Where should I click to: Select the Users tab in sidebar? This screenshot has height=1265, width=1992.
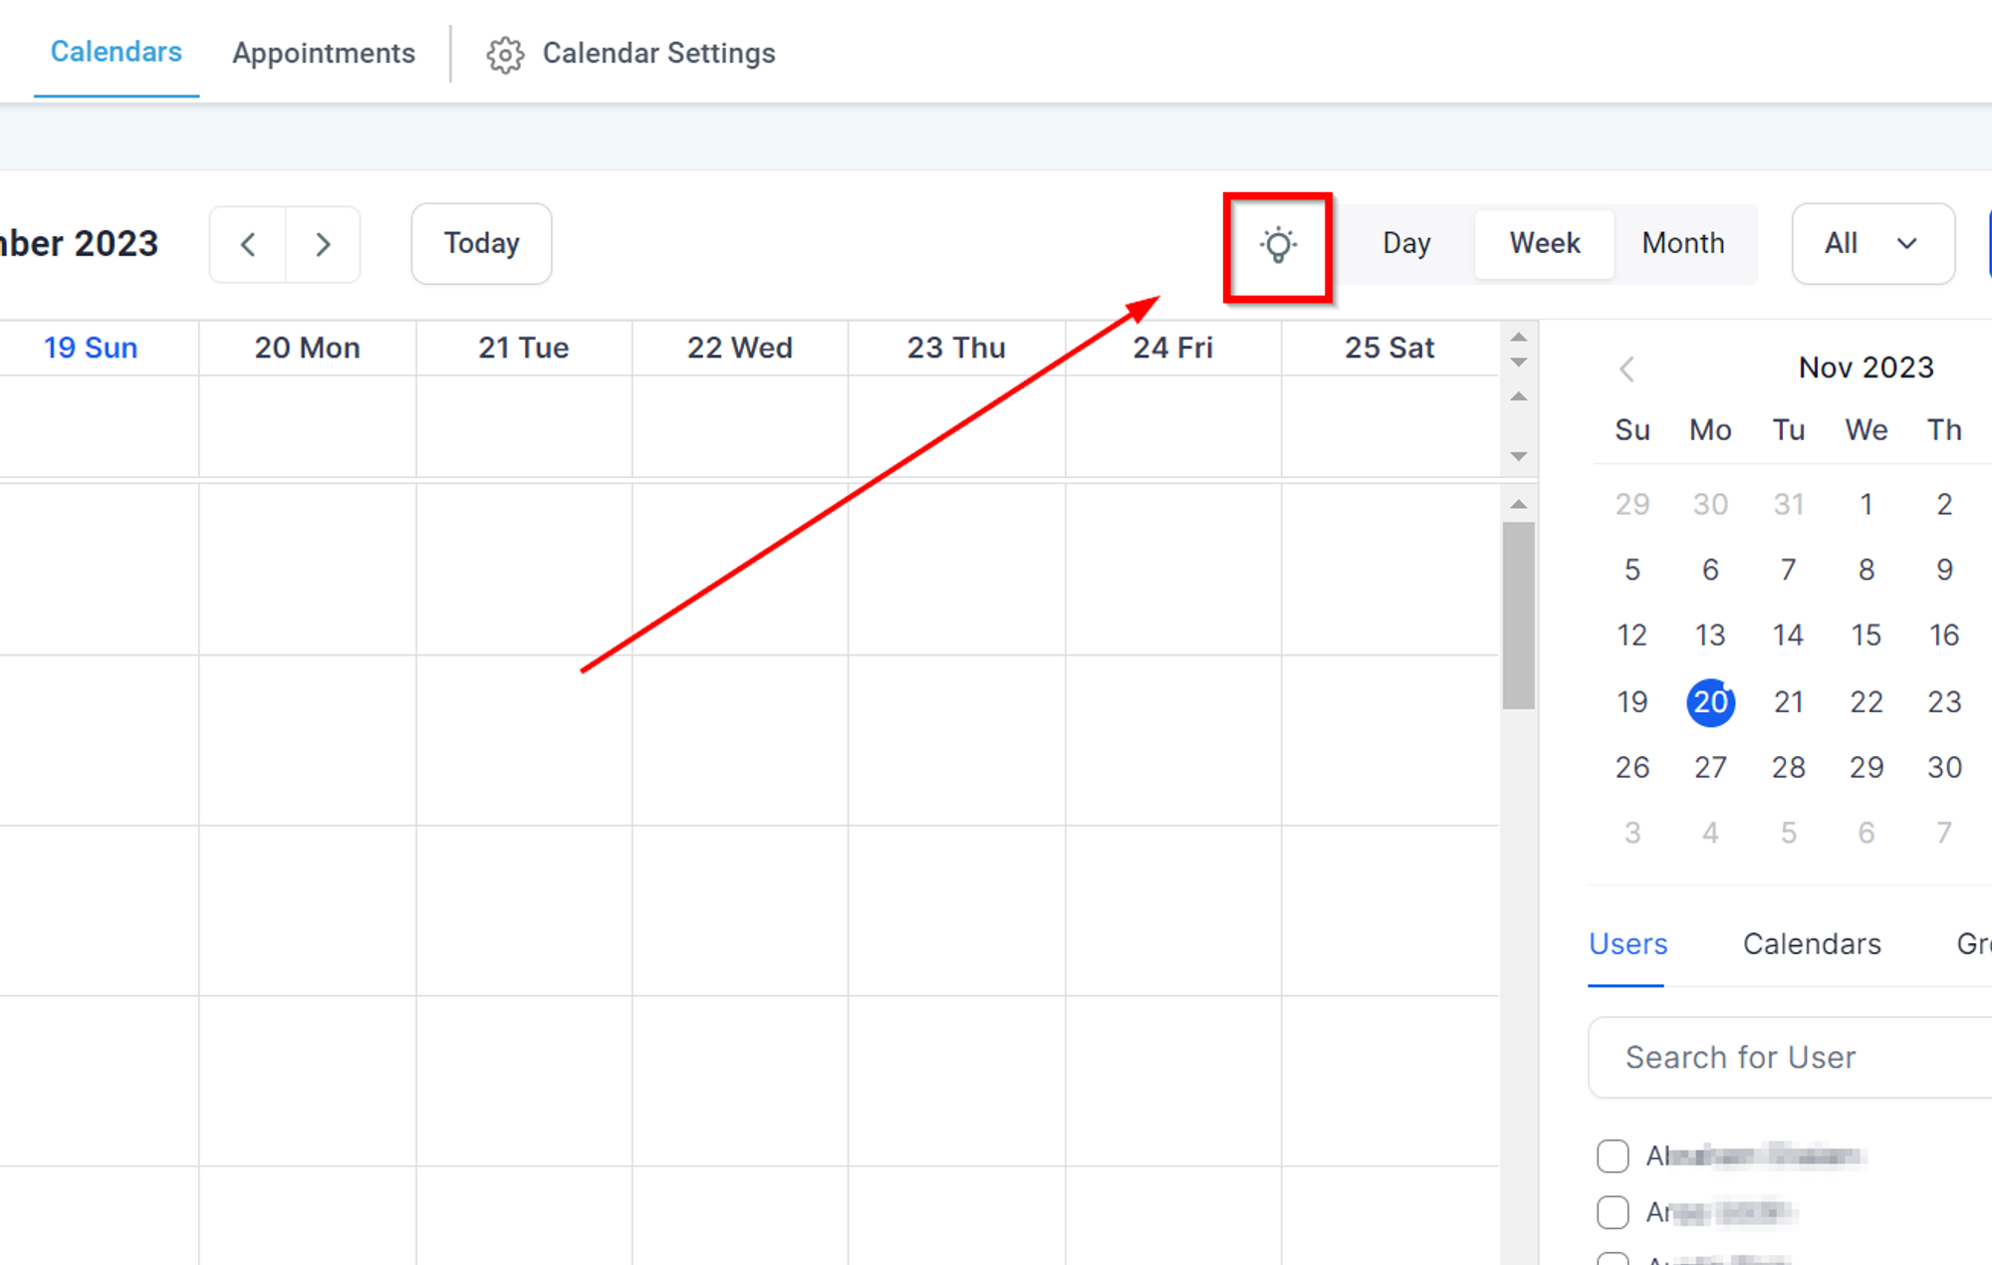pos(1627,944)
